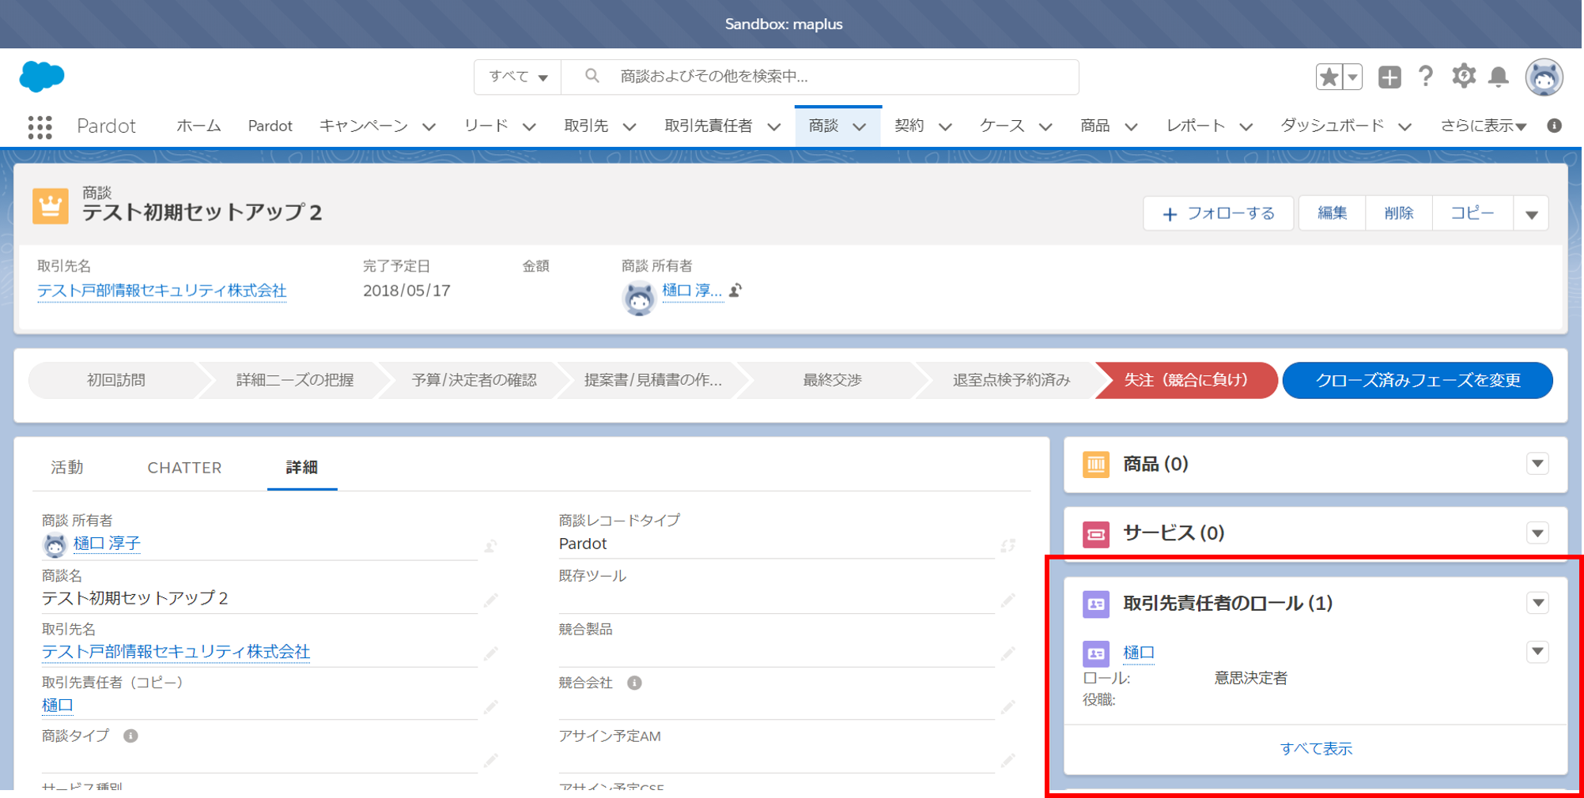The width and height of the screenshot is (1584, 798).
Task: Click the サービス related list icon
Action: click(x=1096, y=534)
